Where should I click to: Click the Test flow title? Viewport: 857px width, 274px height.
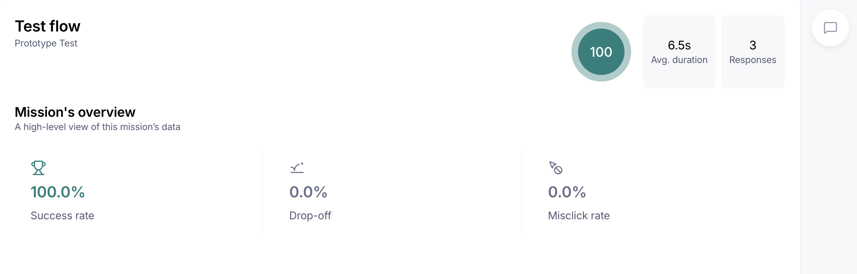click(47, 26)
